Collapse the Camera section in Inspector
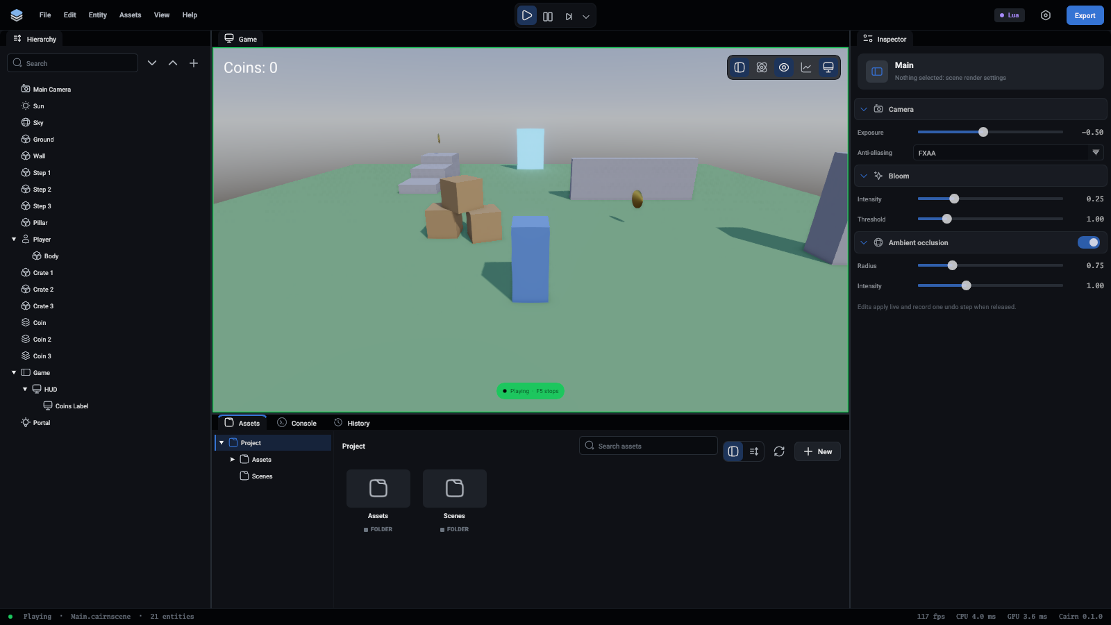This screenshot has height=625, width=1111. 864,109
